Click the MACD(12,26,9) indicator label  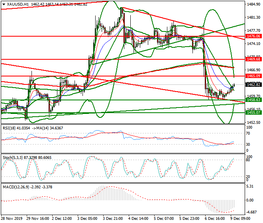tap(27, 187)
